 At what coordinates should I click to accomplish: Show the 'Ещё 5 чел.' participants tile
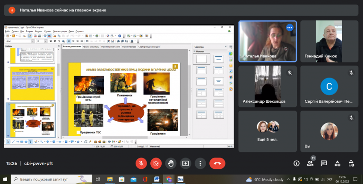(268, 131)
